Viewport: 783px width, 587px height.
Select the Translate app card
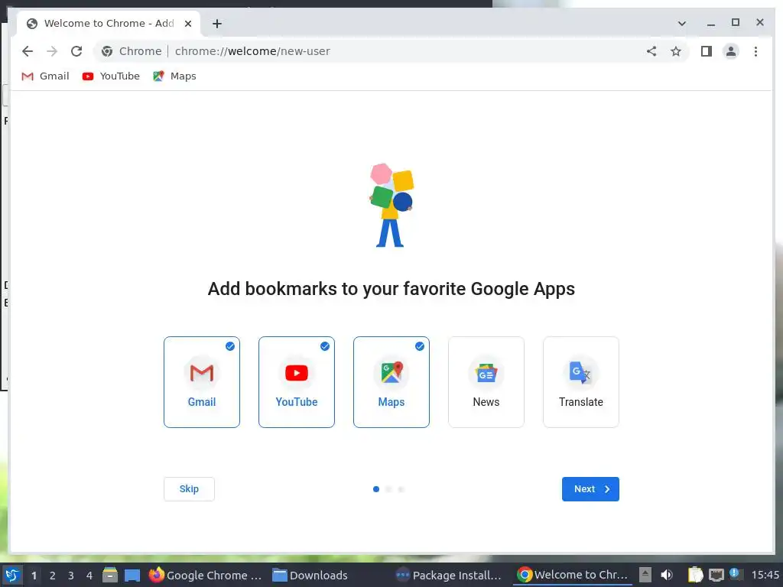click(581, 382)
